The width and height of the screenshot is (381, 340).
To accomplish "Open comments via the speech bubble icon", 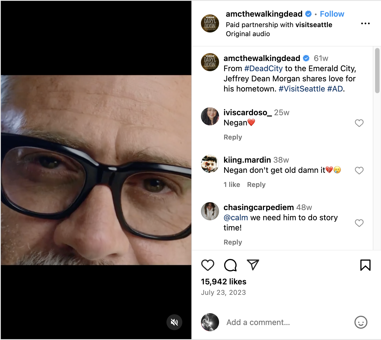I will [x=230, y=265].
